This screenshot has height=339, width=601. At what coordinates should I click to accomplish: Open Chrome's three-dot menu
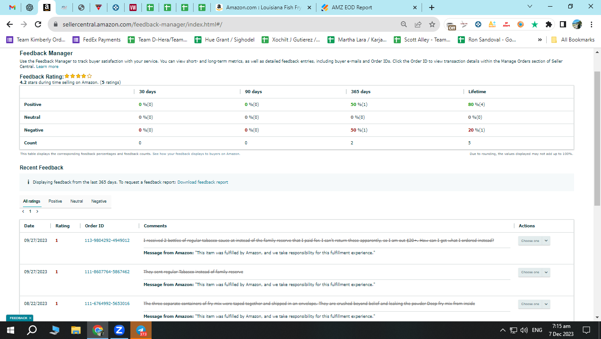pyautogui.click(x=591, y=24)
